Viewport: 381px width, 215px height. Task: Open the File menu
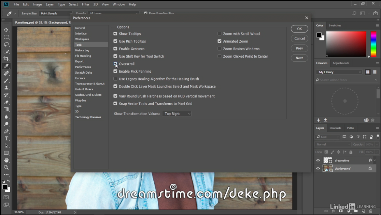click(16, 4)
